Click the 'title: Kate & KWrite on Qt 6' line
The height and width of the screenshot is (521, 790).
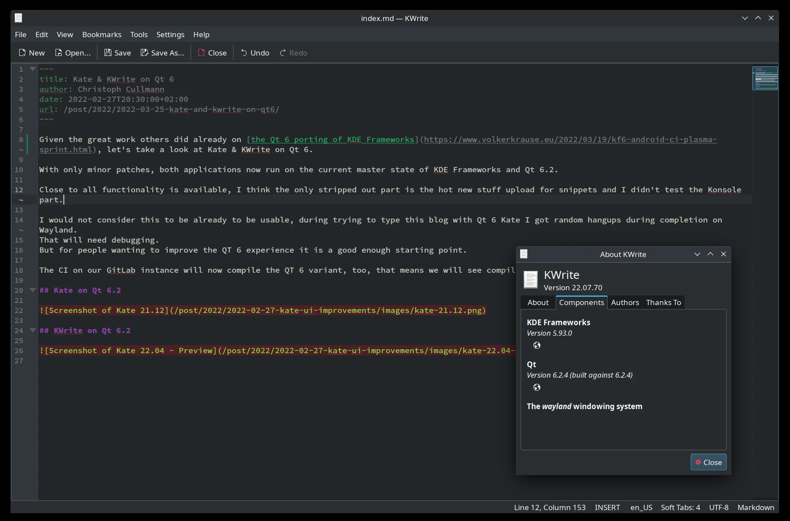point(107,79)
